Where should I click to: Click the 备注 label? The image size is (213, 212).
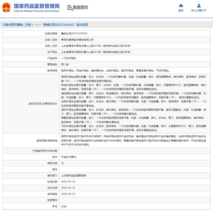[x=55, y=169]
